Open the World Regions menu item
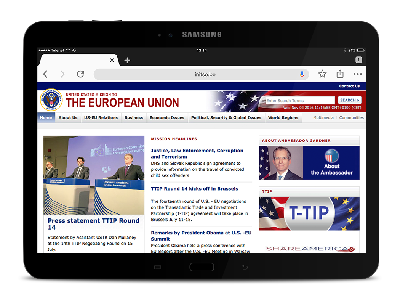The height and width of the screenshot is (305, 400). pos(283,118)
